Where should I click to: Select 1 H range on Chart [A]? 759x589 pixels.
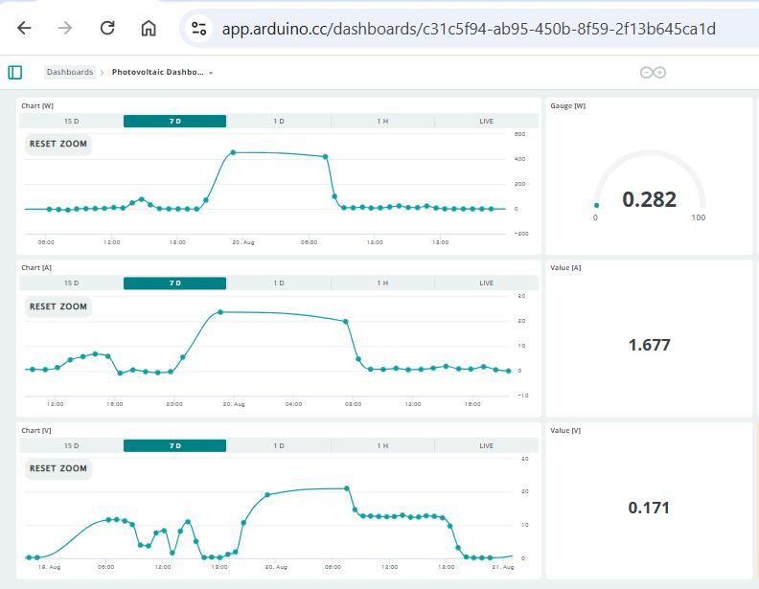click(x=382, y=283)
